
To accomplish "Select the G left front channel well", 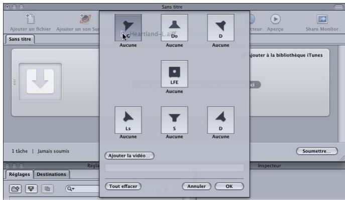I will point(128,28).
